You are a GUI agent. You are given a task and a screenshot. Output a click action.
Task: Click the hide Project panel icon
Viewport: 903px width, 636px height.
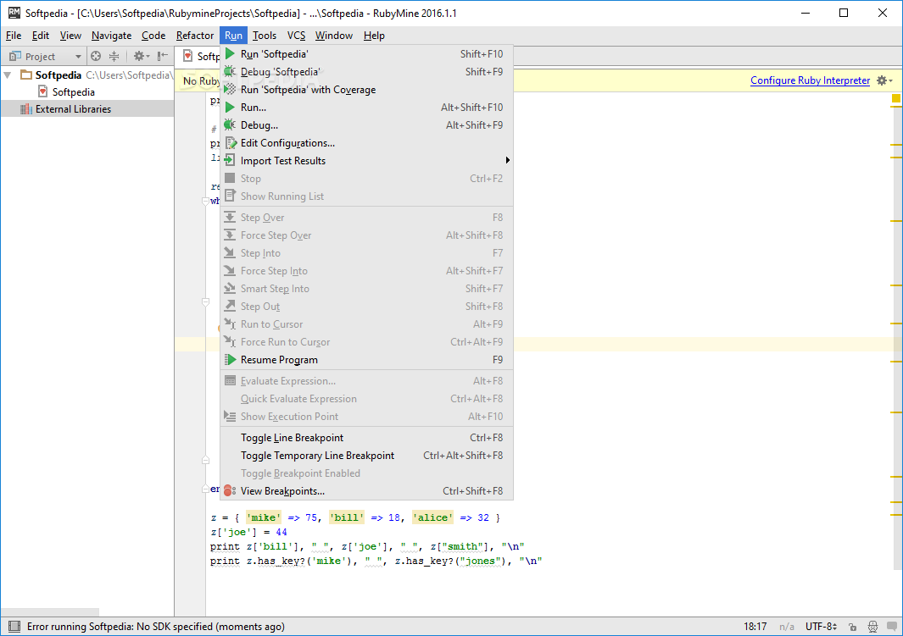pyautogui.click(x=163, y=57)
